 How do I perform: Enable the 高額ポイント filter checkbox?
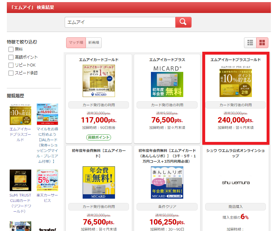[11, 57]
